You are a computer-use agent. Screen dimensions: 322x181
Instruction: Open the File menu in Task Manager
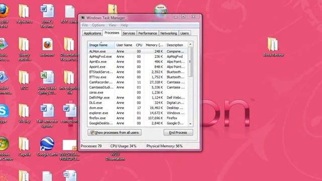coord(85,25)
